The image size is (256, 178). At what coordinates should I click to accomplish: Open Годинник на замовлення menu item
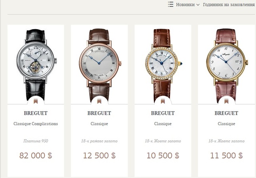(x=229, y=4)
